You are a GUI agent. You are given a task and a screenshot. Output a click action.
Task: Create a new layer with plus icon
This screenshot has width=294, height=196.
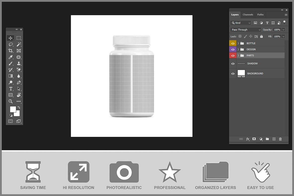coord(274,139)
